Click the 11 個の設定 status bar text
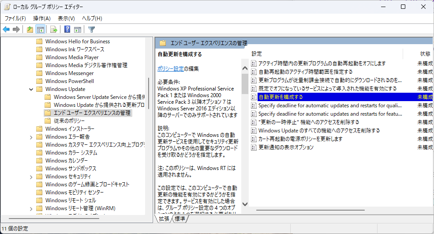This screenshot has height=234, width=434. pyautogui.click(x=15, y=229)
